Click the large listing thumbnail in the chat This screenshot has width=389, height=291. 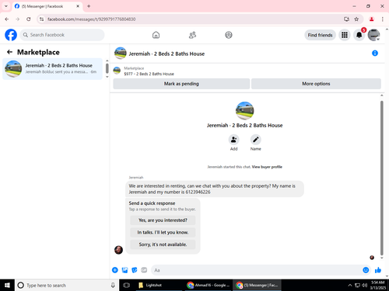tap(244, 111)
